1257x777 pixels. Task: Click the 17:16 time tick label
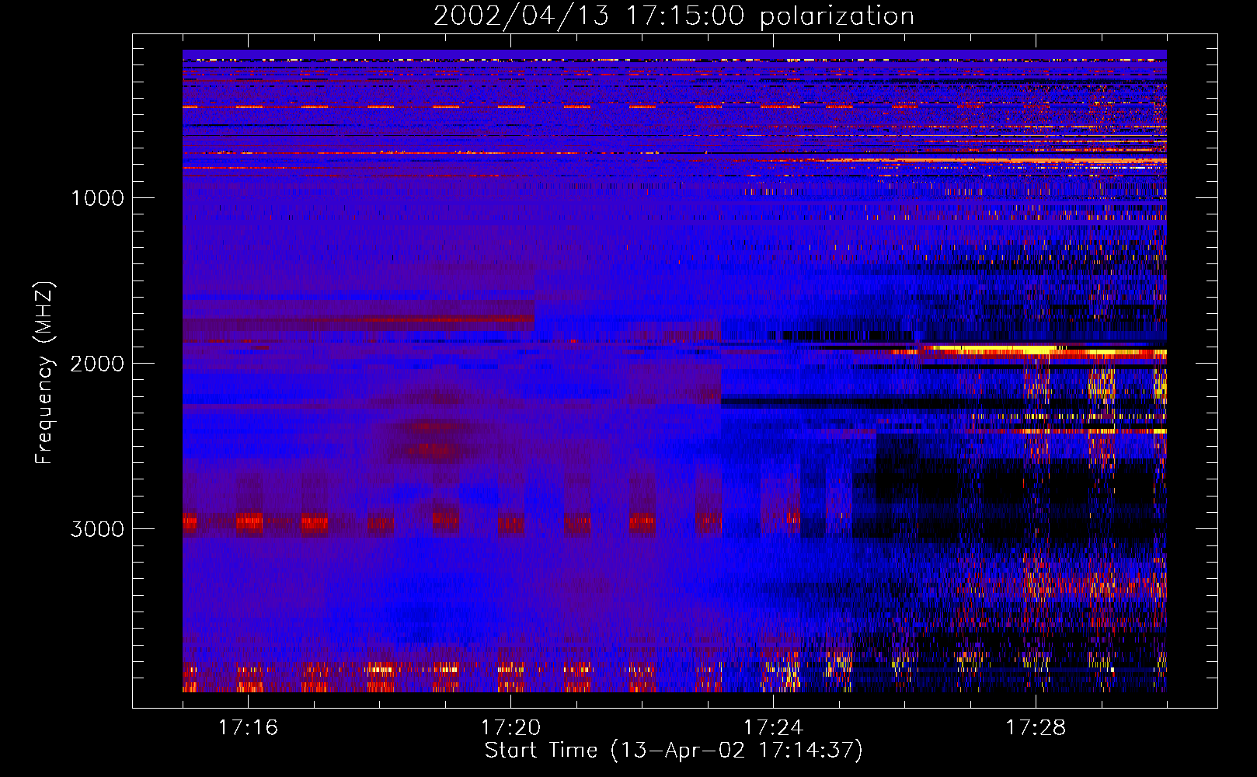(x=248, y=727)
